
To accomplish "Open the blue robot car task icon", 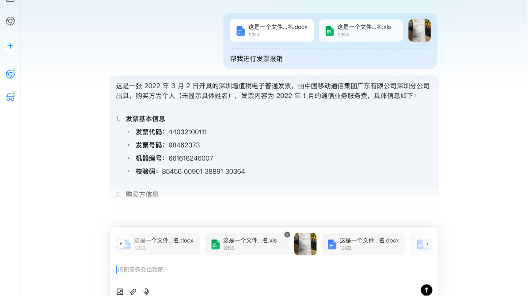I will pos(10,97).
